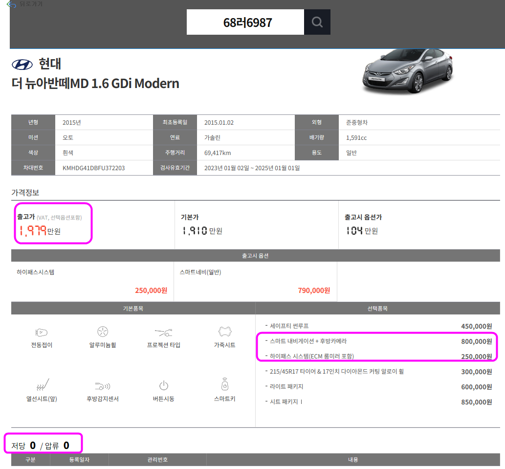Click the 등록일자 column header
505x469 pixels.
point(79,460)
